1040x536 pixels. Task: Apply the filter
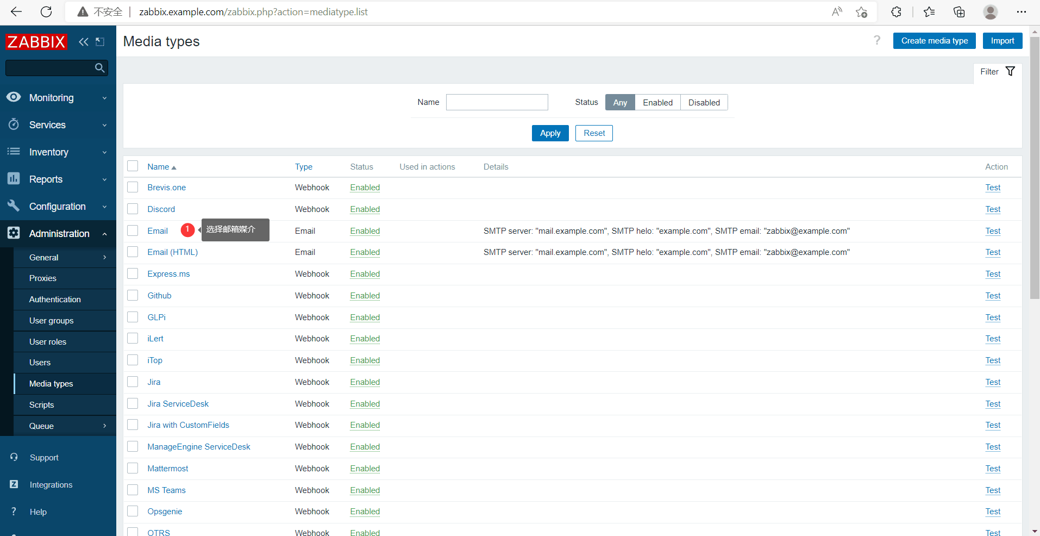(x=550, y=133)
